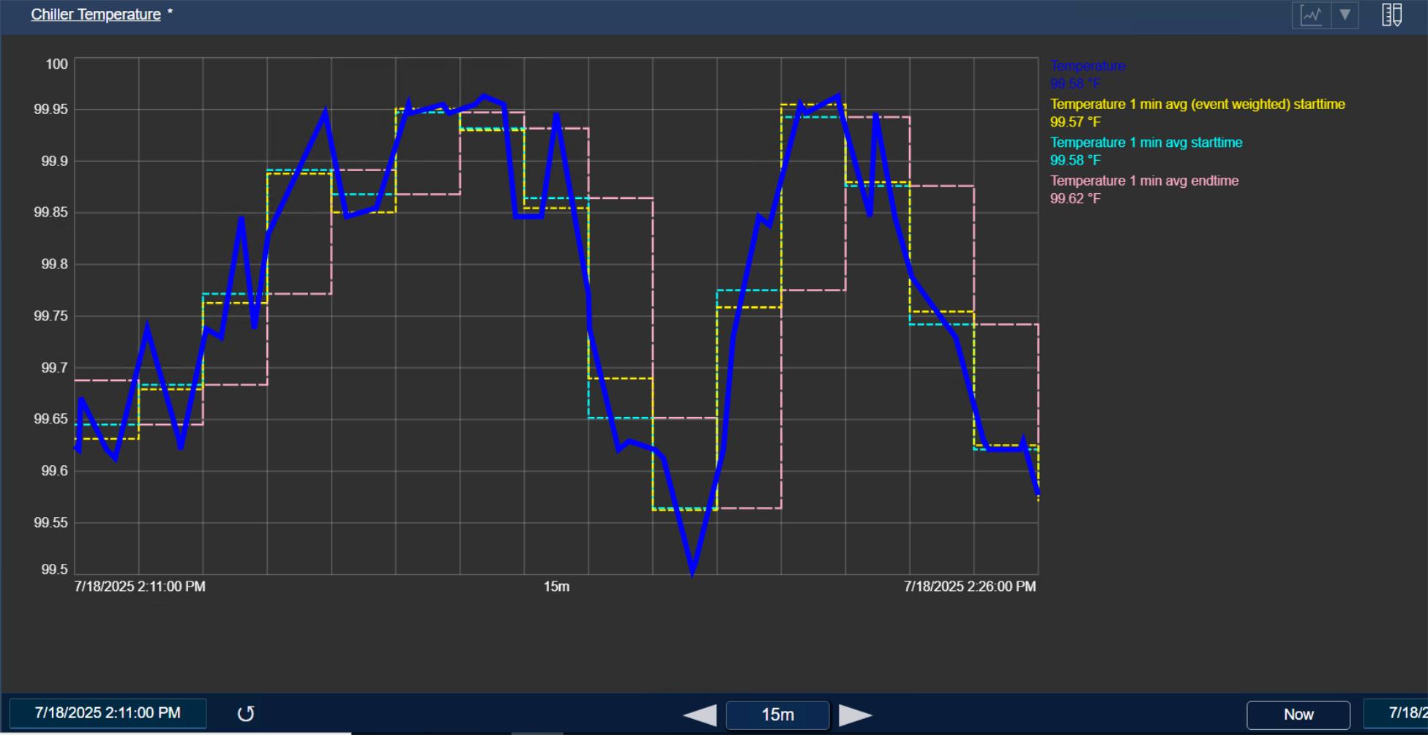This screenshot has width=1428, height=735.
Task: Click the revert time refresh icon
Action: [246, 714]
